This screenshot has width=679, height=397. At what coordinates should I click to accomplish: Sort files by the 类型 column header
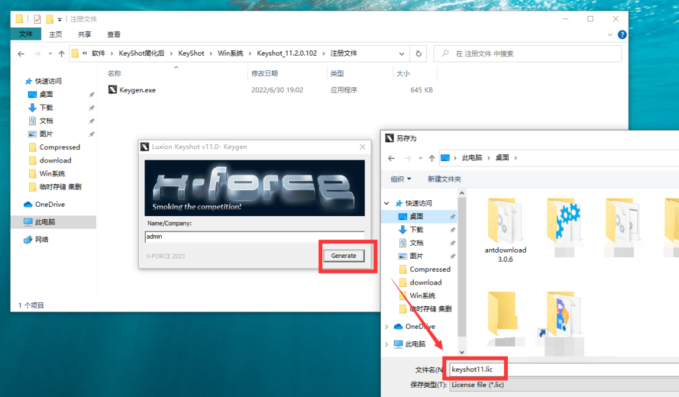337,74
